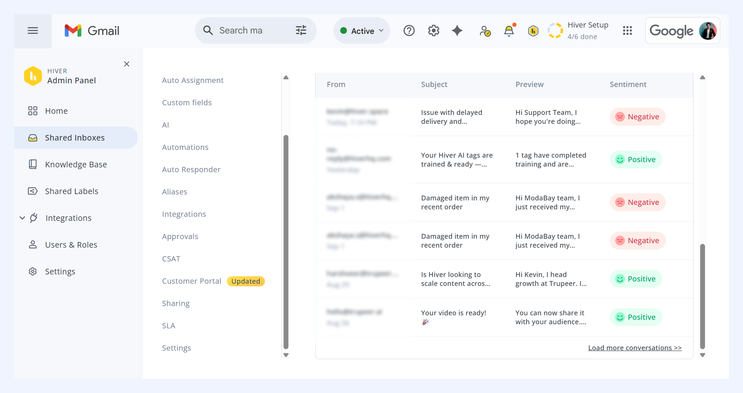This screenshot has width=743, height=393.
Task: Open the Sharing tab
Action: 176,303
